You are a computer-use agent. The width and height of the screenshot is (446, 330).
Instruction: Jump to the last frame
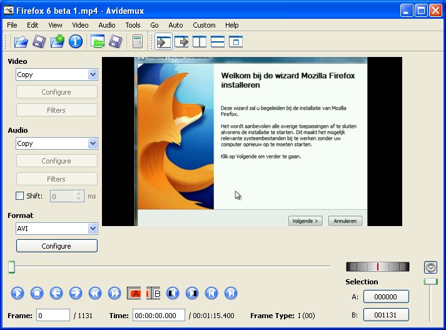(231, 292)
